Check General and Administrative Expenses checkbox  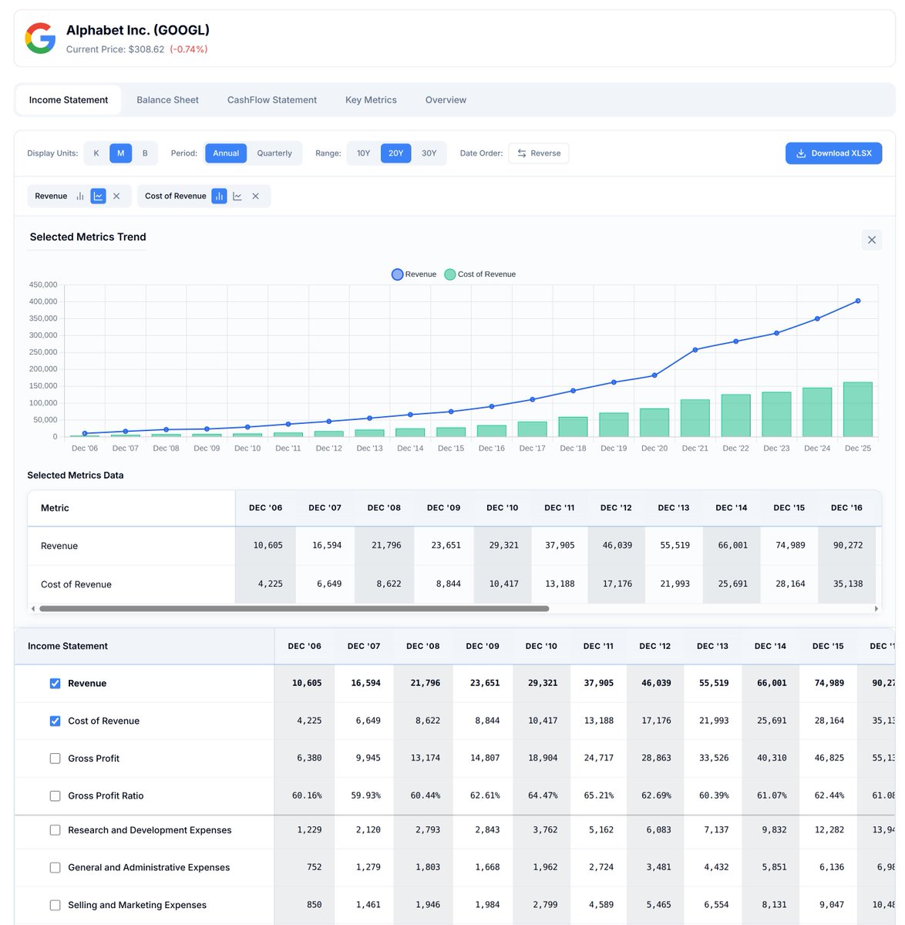click(55, 868)
